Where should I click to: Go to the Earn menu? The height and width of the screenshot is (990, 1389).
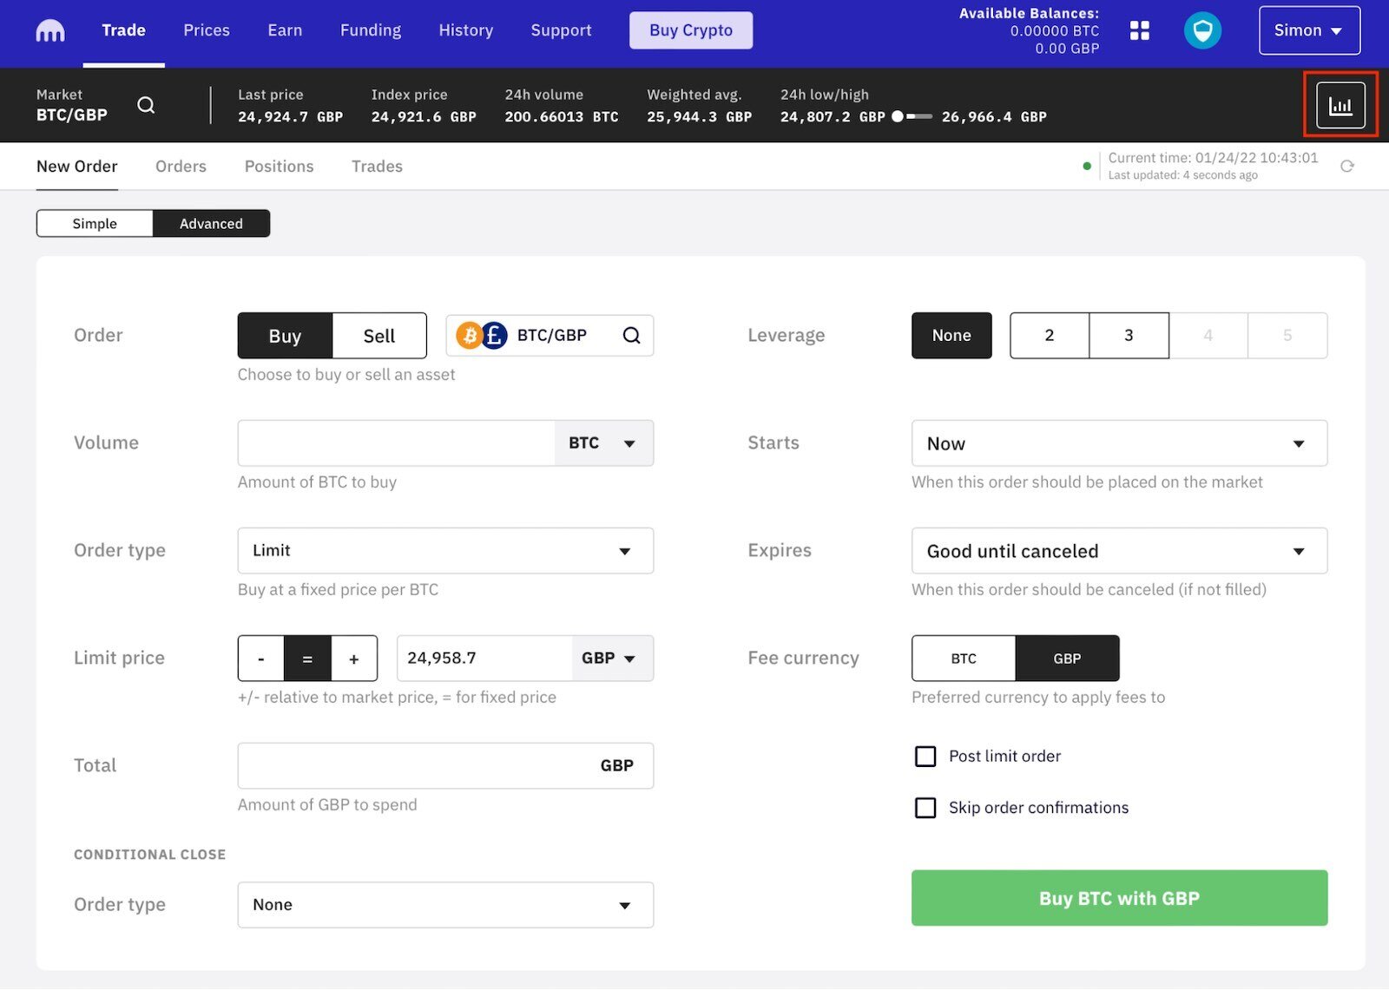tap(285, 30)
